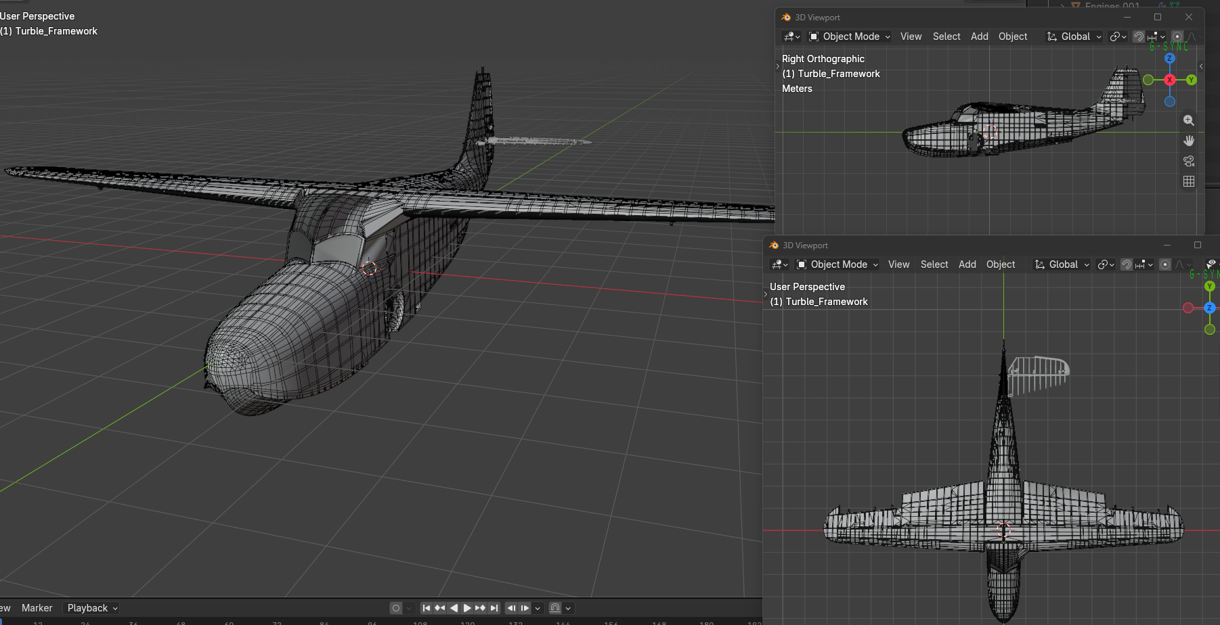This screenshot has height=625, width=1220.
Task: Open Global orientation dropdown in top viewport
Action: (x=1074, y=37)
